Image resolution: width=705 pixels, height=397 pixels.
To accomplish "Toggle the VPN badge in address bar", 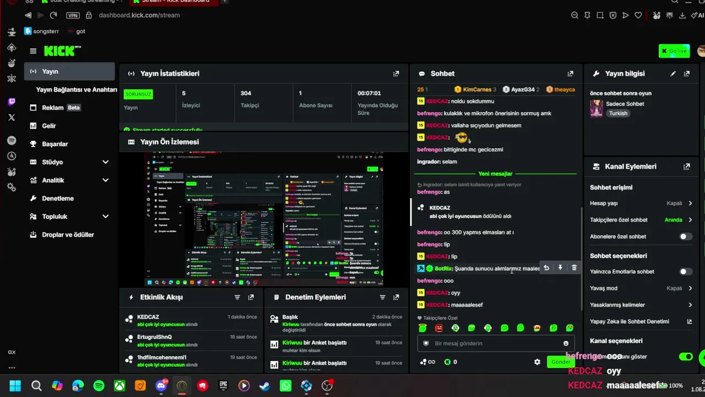I will click(x=73, y=15).
